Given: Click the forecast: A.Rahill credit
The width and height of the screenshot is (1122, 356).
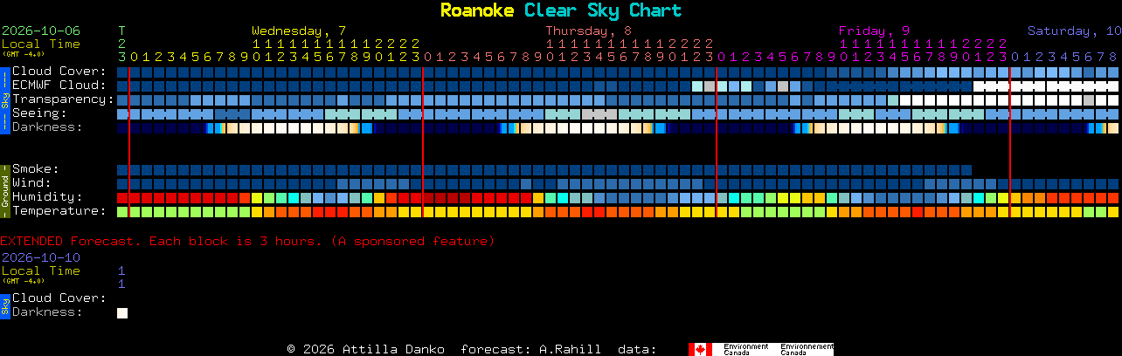Looking at the screenshot, I should pos(530,349).
